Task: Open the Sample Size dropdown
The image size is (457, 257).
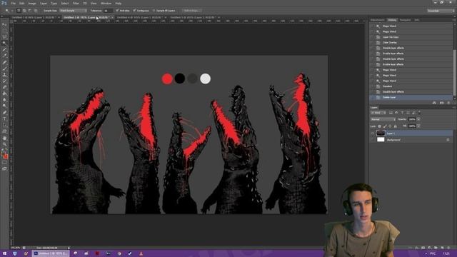Action: pyautogui.click(x=73, y=11)
